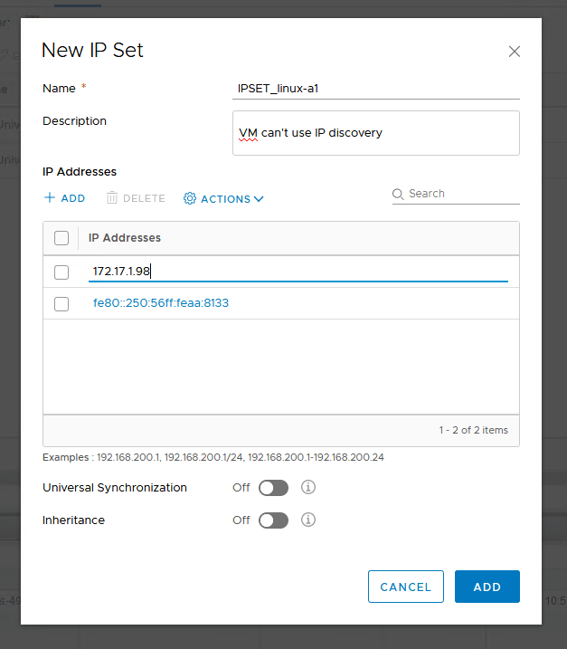Select all IP addresses via header checkbox
Screen dimensions: 567x649
61,238
